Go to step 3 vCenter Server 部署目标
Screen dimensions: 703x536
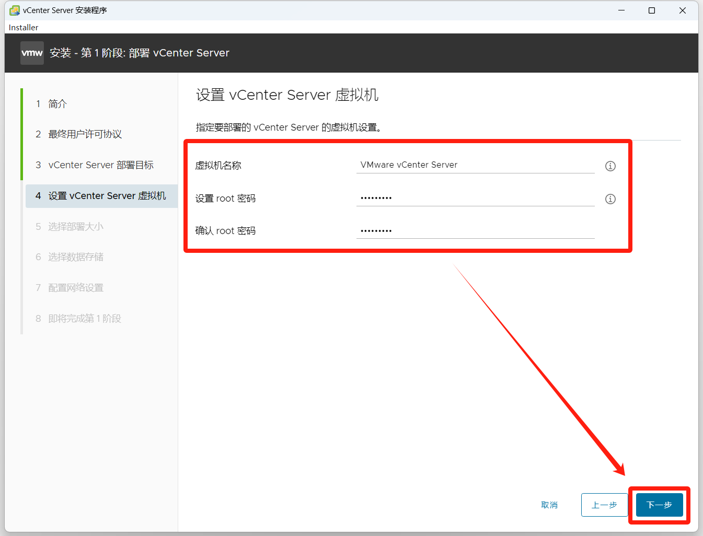(x=100, y=165)
